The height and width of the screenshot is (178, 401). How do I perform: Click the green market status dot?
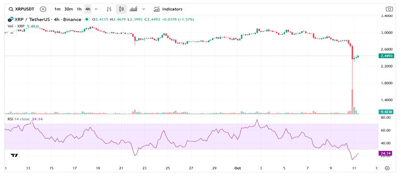pos(86,20)
